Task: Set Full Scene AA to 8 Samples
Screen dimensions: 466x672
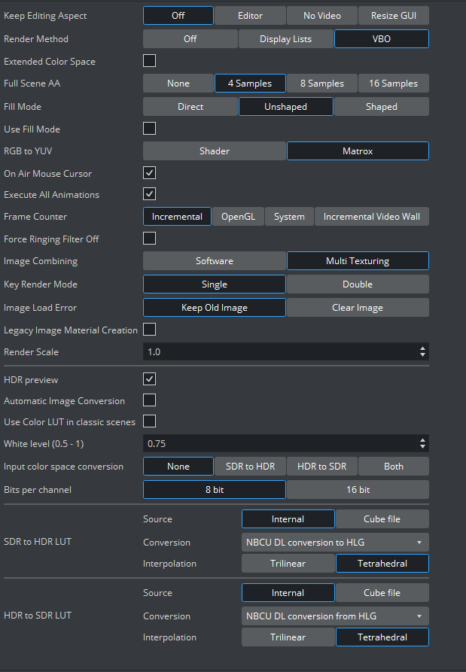Action: [321, 84]
